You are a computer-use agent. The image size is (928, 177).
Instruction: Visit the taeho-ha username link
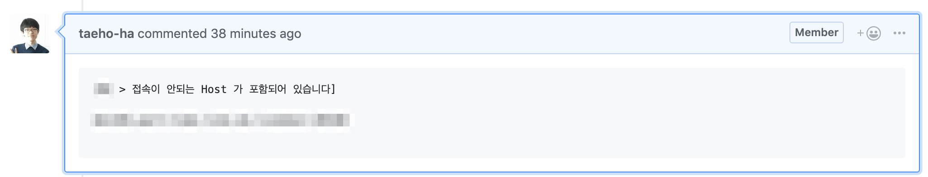106,33
